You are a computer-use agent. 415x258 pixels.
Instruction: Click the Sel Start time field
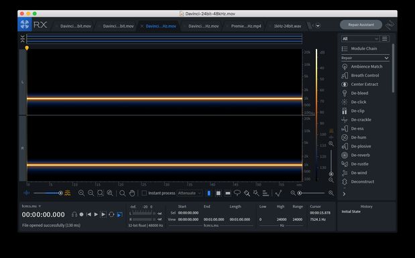(x=188, y=212)
